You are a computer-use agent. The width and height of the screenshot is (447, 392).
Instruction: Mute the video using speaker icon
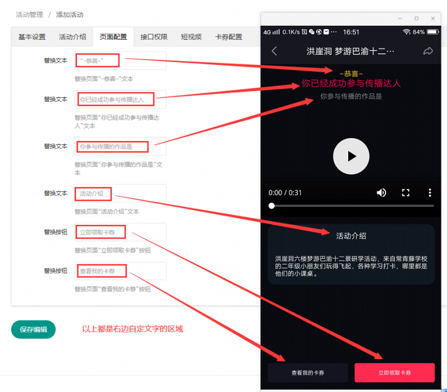(x=381, y=192)
